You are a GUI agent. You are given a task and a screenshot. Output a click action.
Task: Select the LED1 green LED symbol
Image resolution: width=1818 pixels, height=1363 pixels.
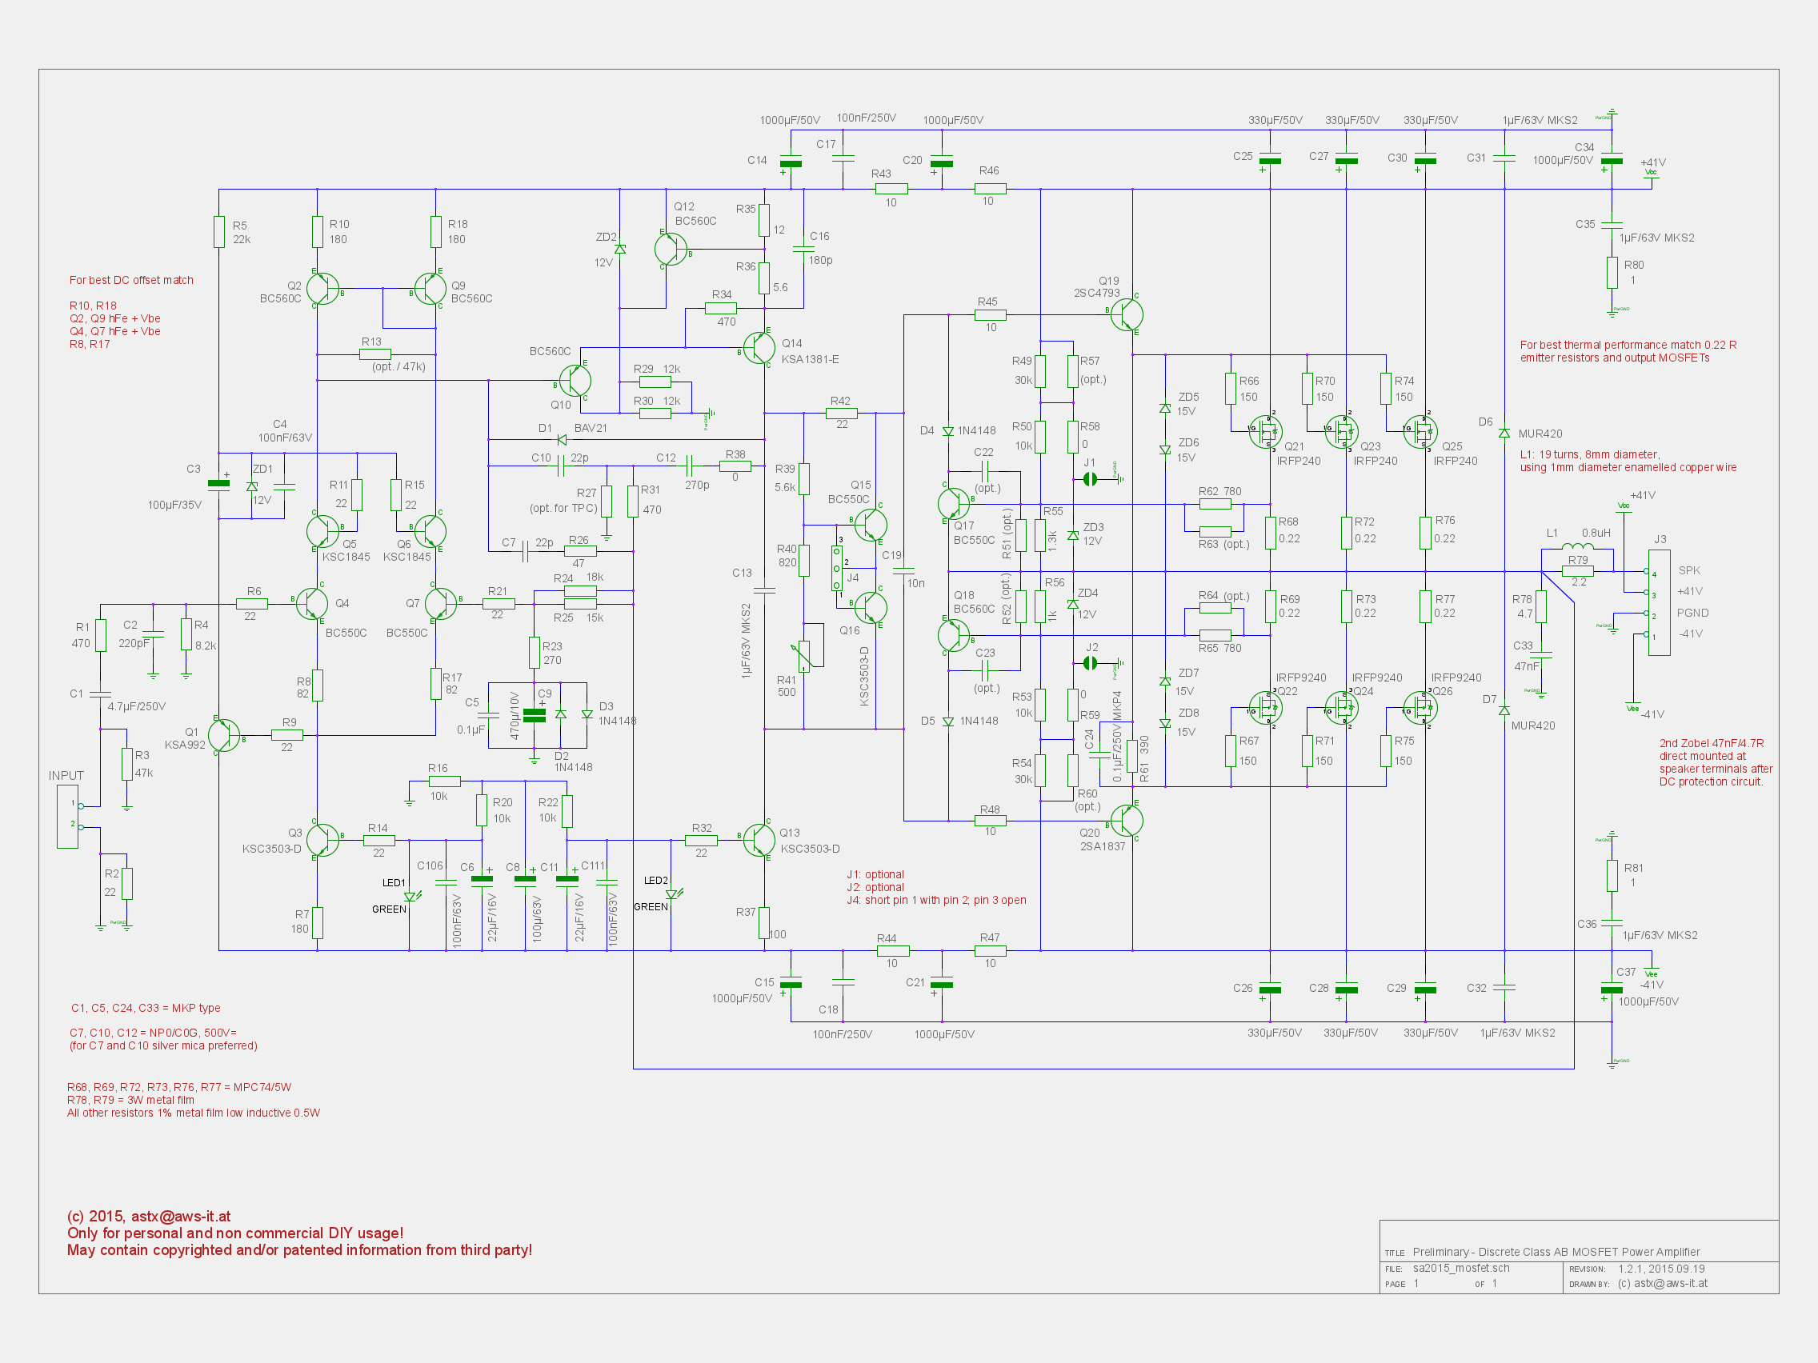(x=410, y=897)
